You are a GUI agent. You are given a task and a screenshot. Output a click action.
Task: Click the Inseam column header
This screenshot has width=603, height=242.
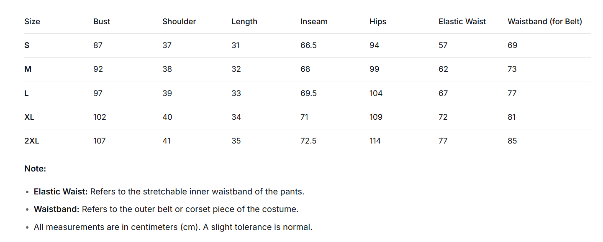click(x=314, y=22)
